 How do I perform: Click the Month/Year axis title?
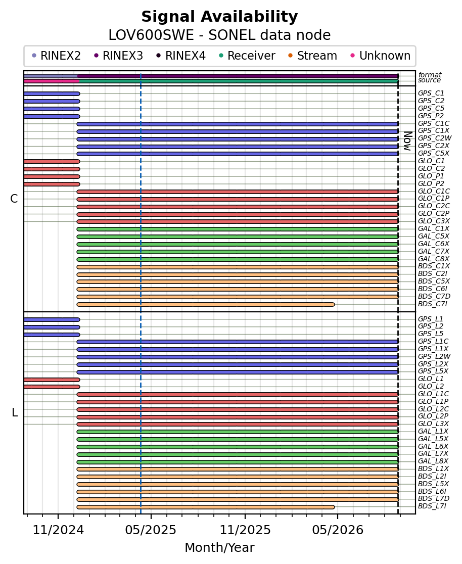219,547
